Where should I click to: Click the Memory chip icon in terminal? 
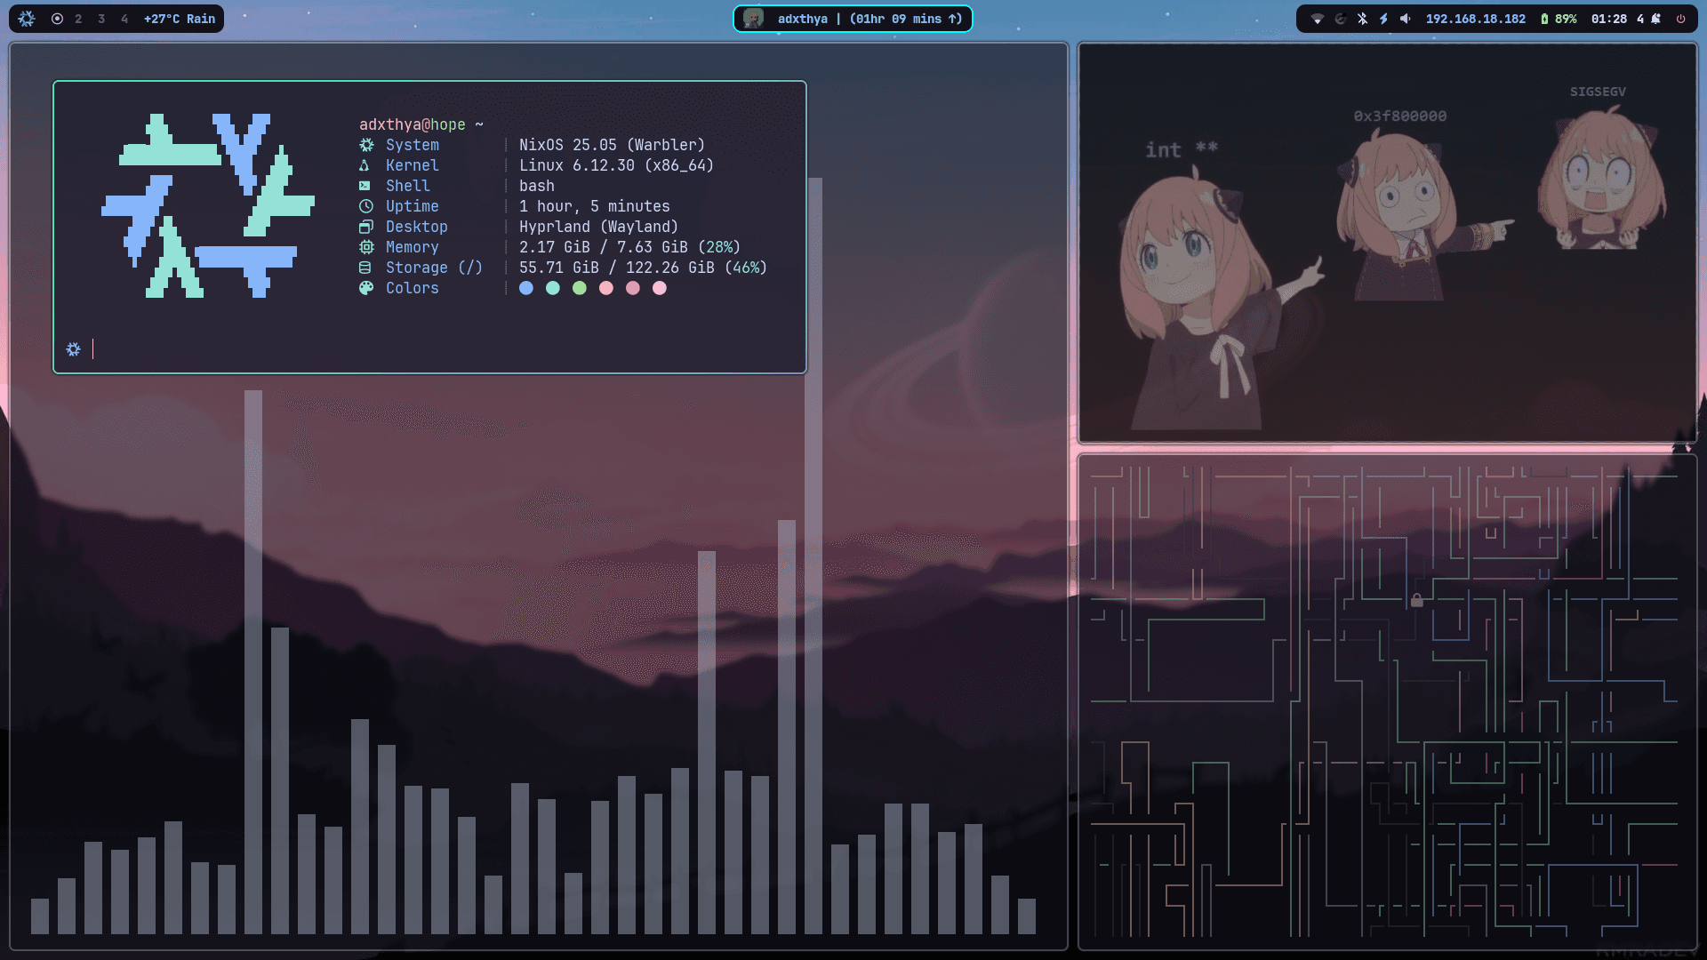[x=366, y=247]
